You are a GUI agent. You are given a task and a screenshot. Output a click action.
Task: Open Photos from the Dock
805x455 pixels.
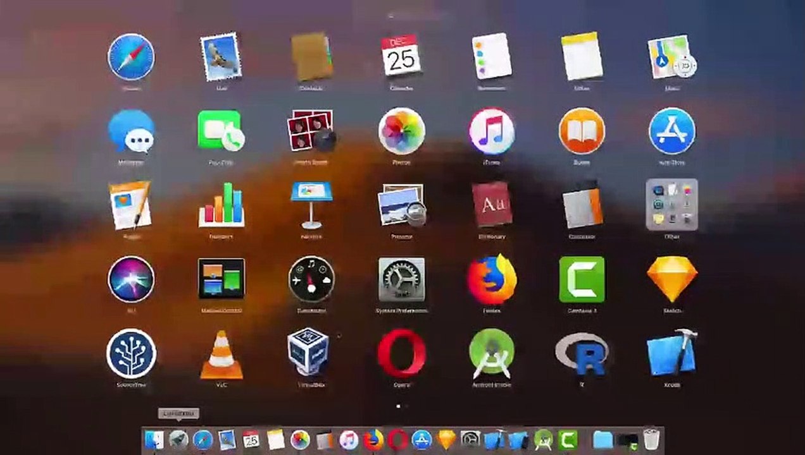[300, 439]
